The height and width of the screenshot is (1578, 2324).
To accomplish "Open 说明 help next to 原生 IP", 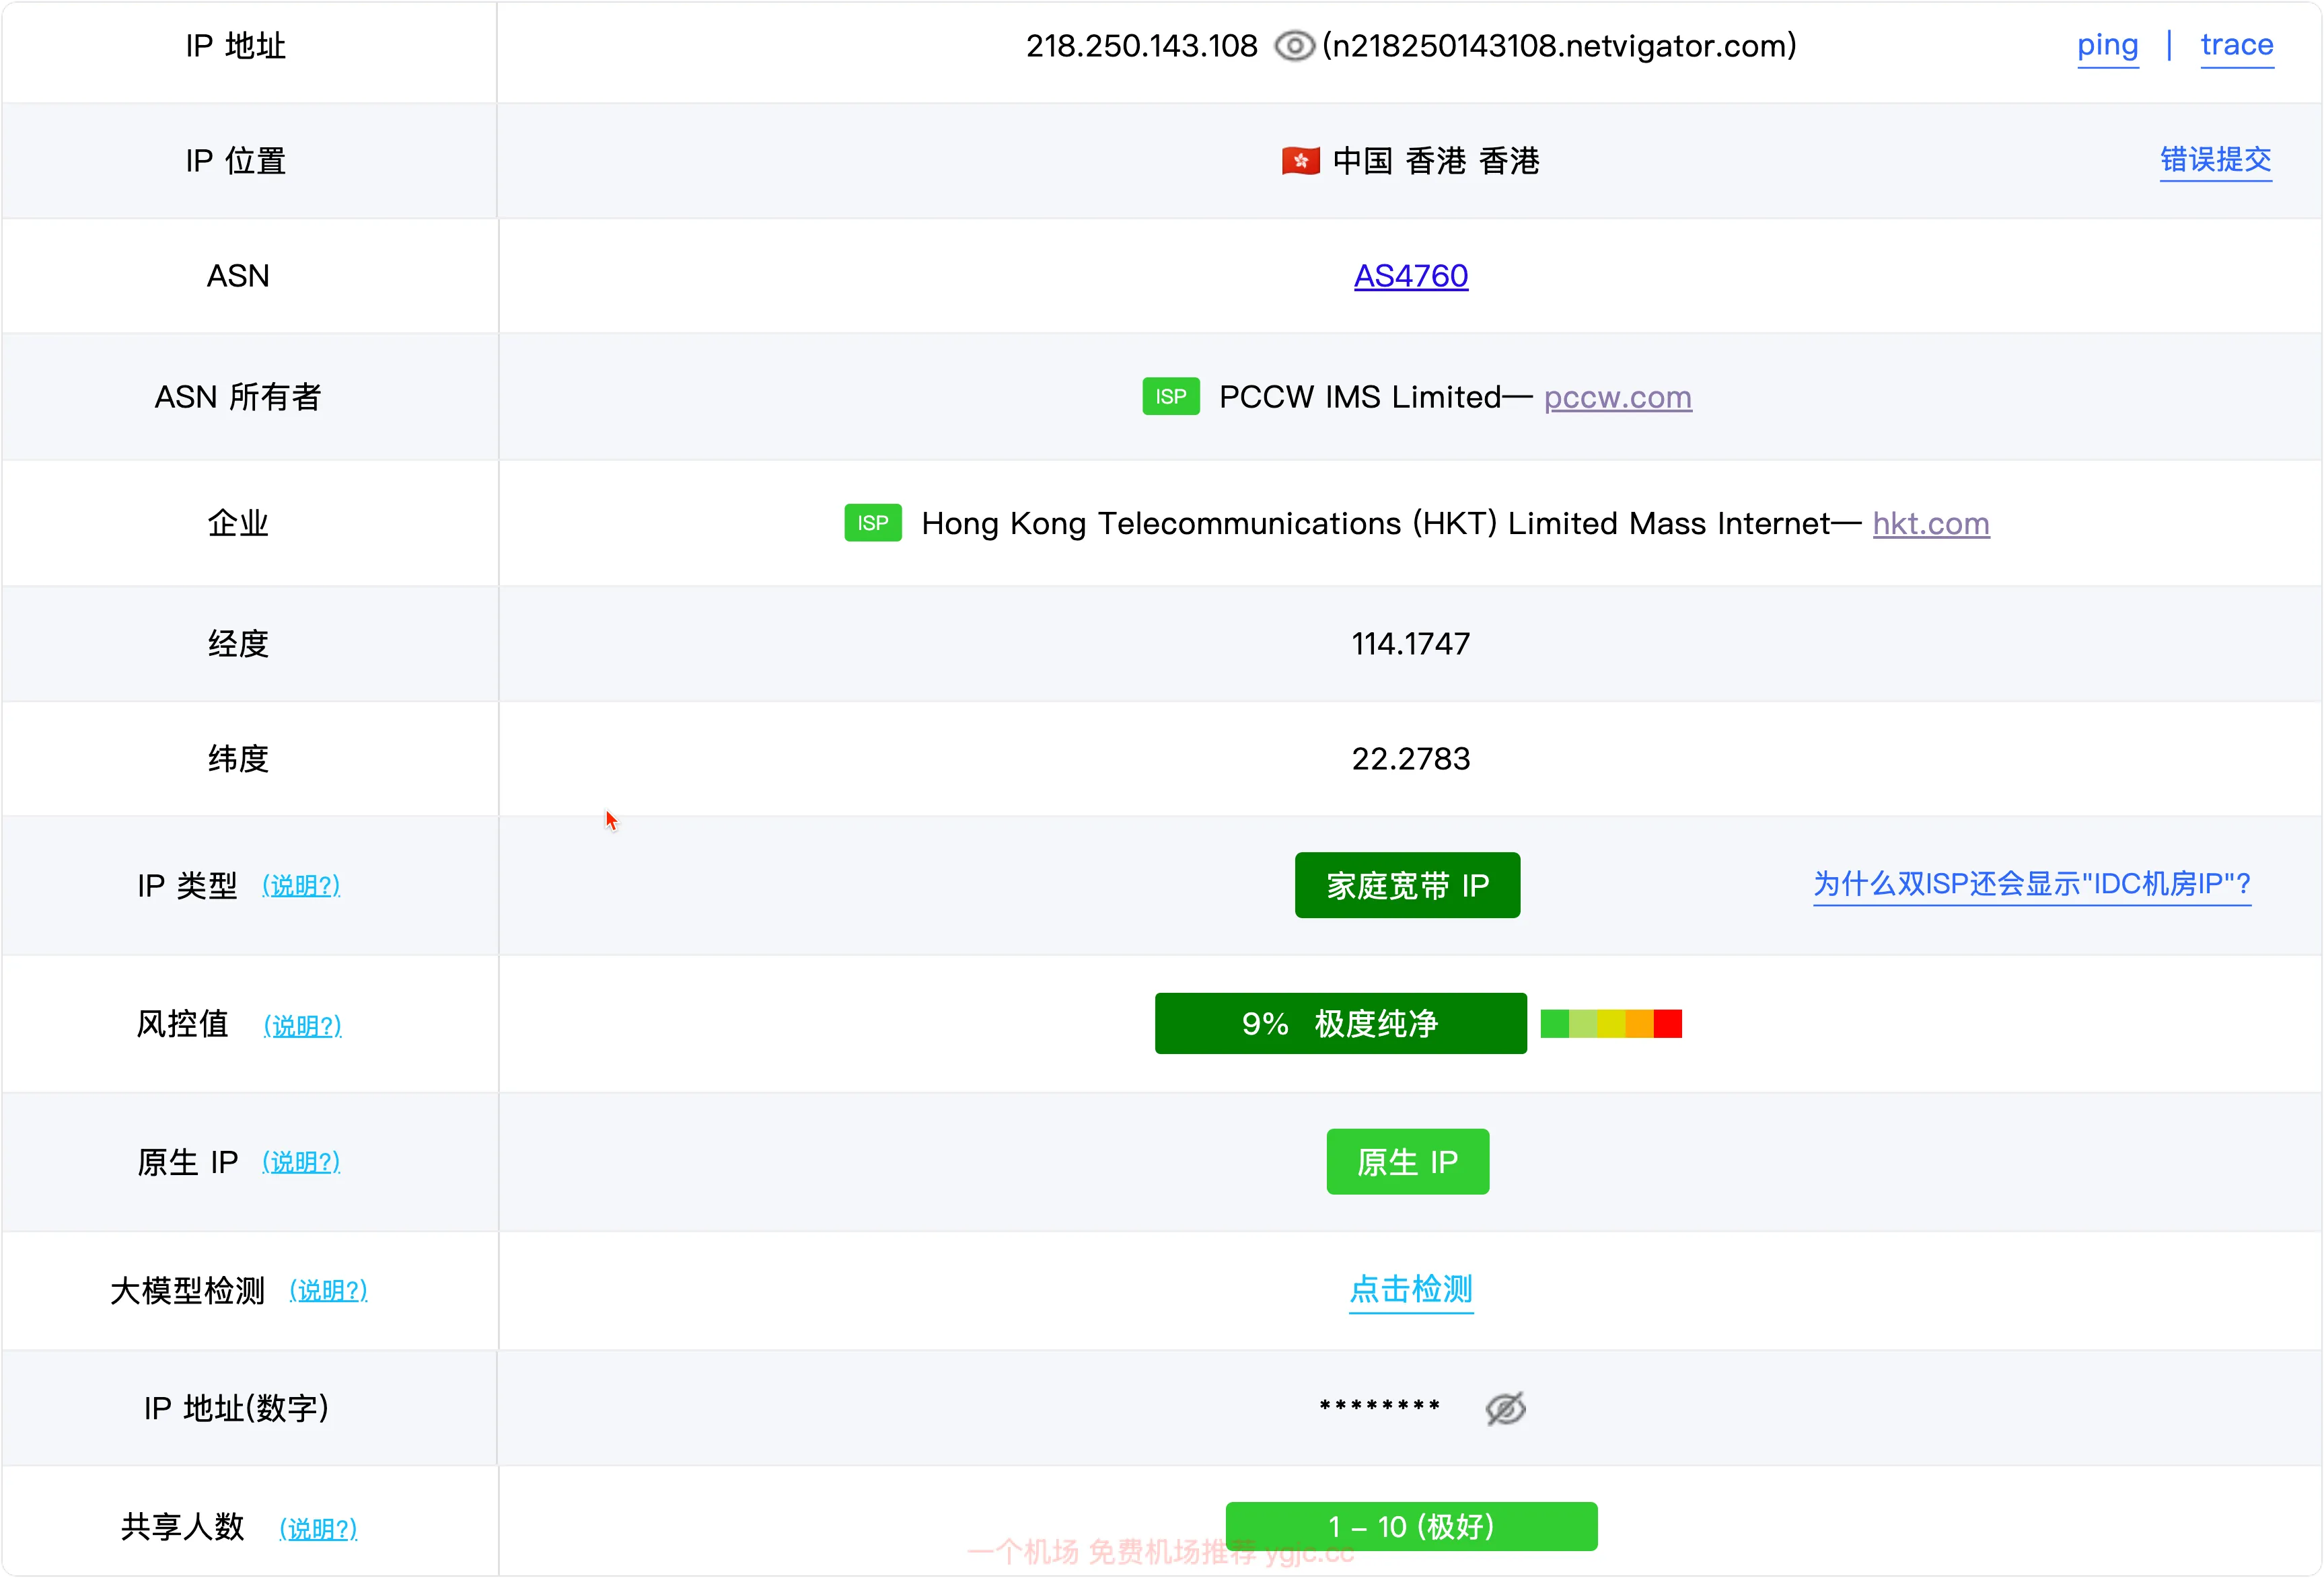I will pos(301,1163).
